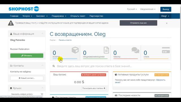This screenshot has width=181, height=102.
Task: Click Отправить еще раз resend button
Action: click(138, 23)
